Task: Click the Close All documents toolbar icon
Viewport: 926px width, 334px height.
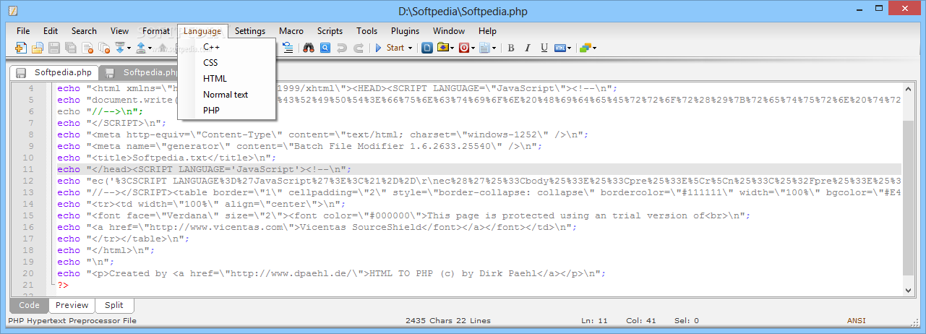Action: tap(104, 48)
